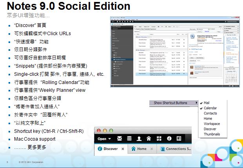This screenshot has width=243, height=168.
Task: Click the "Weekly Planner" view bullet
Action: coord(50,90)
